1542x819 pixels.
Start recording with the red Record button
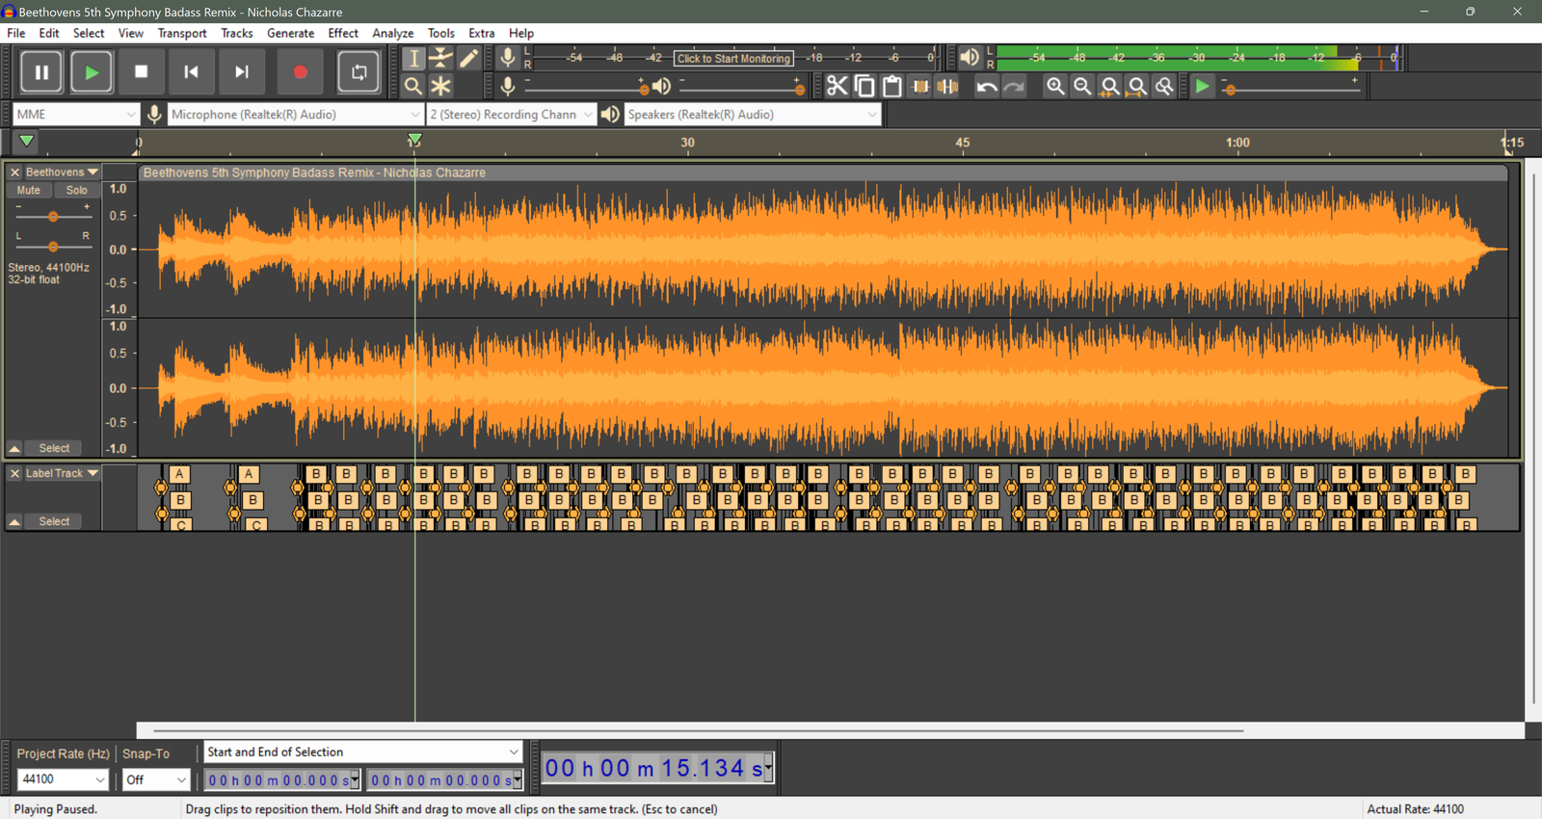point(301,72)
